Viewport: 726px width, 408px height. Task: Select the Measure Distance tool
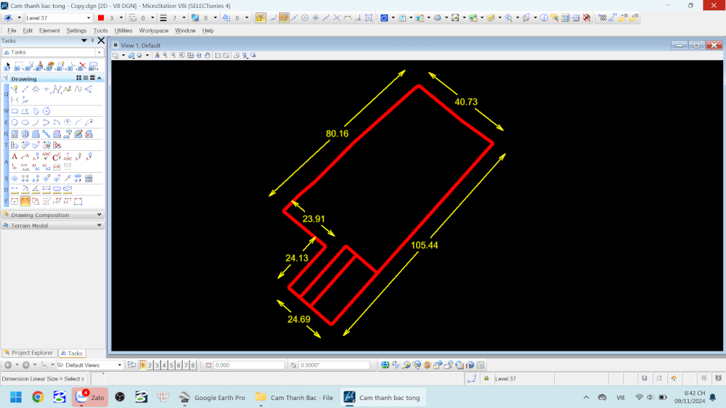[15, 189]
